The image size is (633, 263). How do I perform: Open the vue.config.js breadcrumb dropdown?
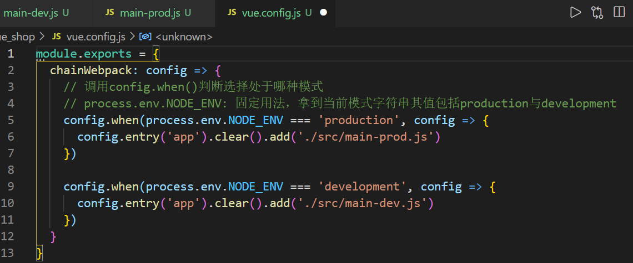pyautogui.click(x=96, y=37)
